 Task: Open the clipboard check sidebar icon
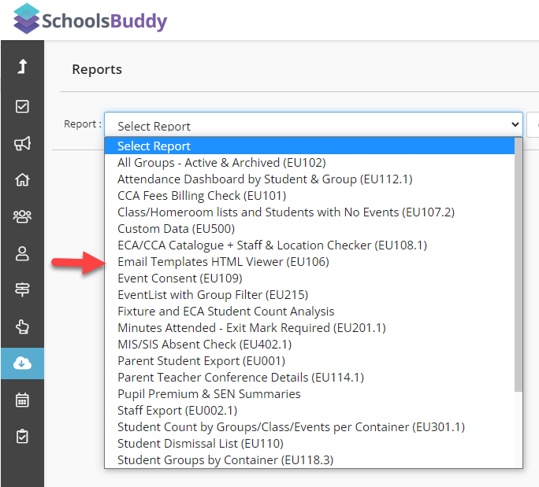coord(22,436)
